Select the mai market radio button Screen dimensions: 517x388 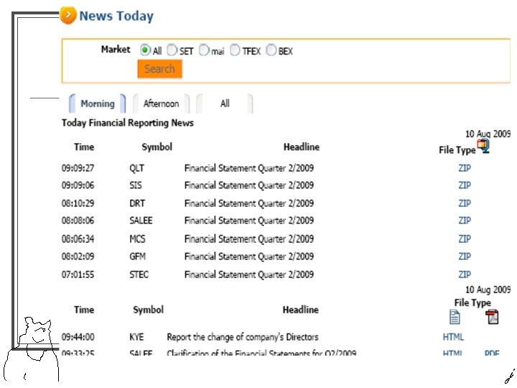coord(204,50)
